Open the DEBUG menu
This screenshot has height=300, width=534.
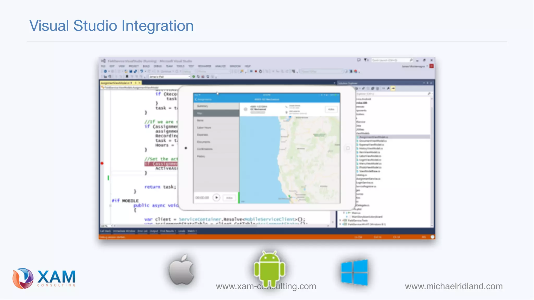pos(157,66)
